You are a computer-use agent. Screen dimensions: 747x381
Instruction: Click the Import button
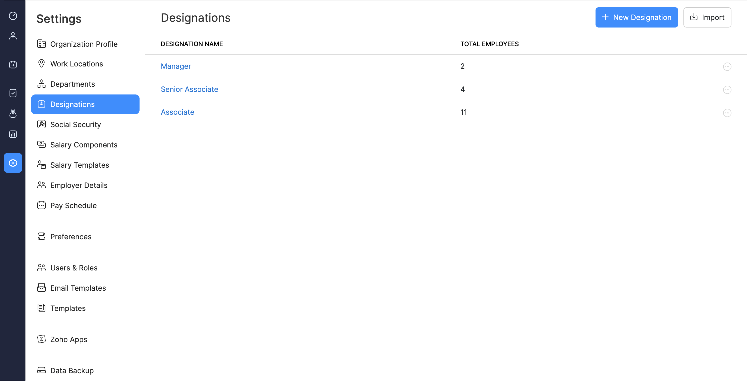tap(708, 17)
